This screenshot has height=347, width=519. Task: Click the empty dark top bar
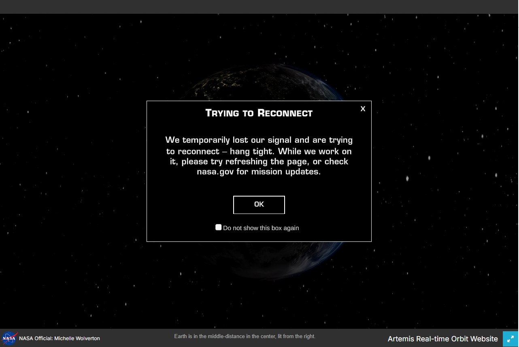[259, 6]
